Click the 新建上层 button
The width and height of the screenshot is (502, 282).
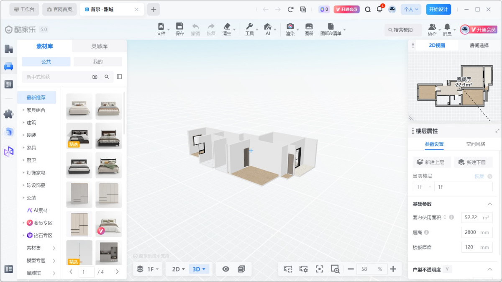click(x=431, y=162)
